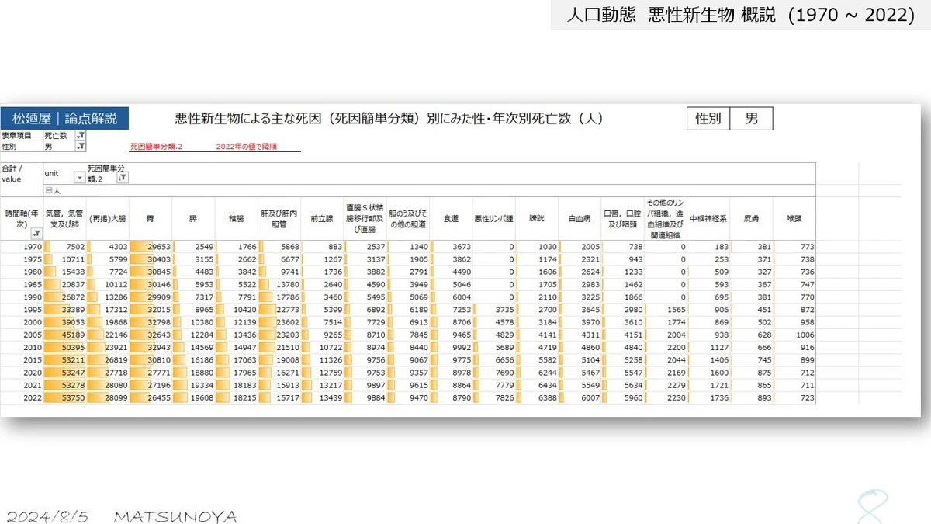Select the 喉頭 column header

tap(794, 220)
